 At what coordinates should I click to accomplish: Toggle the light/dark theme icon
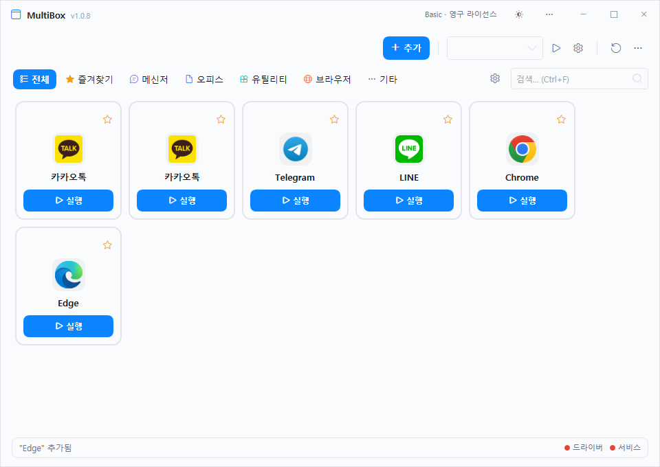tap(519, 14)
